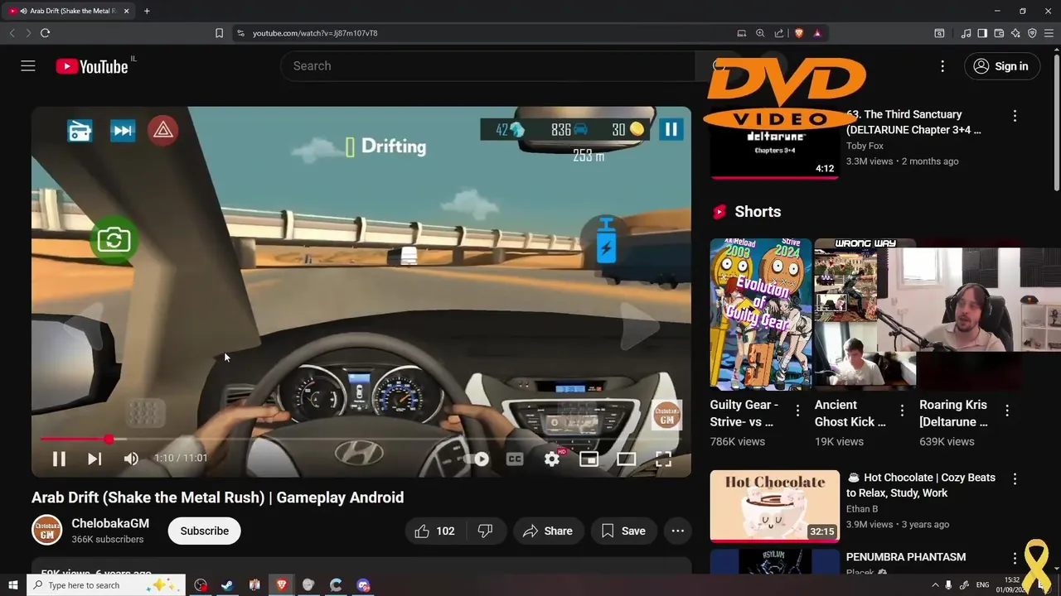Subscribe to ChelobakaGM
Screen dimensions: 1061x596
click(205, 531)
